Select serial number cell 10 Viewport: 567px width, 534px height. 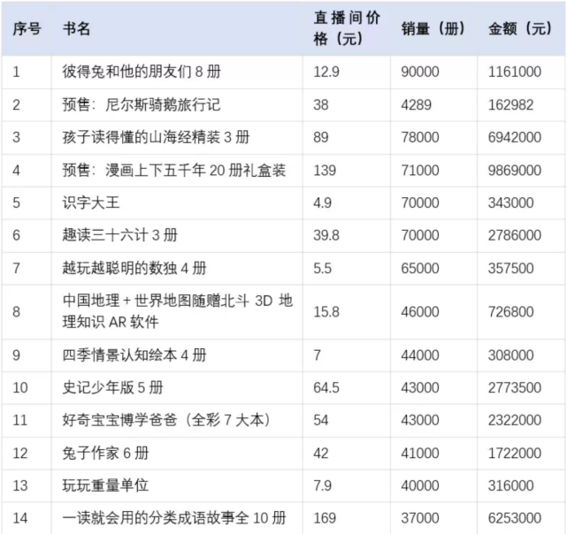tap(27, 387)
